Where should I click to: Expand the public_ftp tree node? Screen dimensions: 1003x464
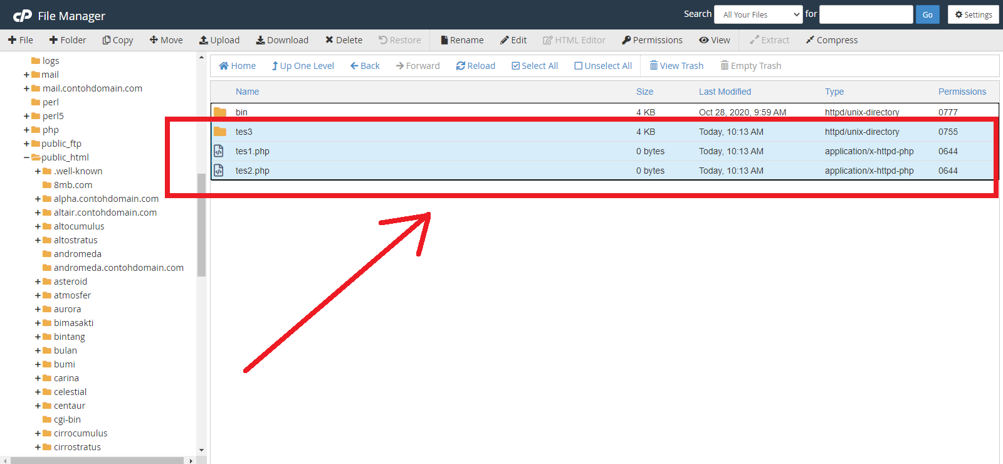(x=26, y=144)
